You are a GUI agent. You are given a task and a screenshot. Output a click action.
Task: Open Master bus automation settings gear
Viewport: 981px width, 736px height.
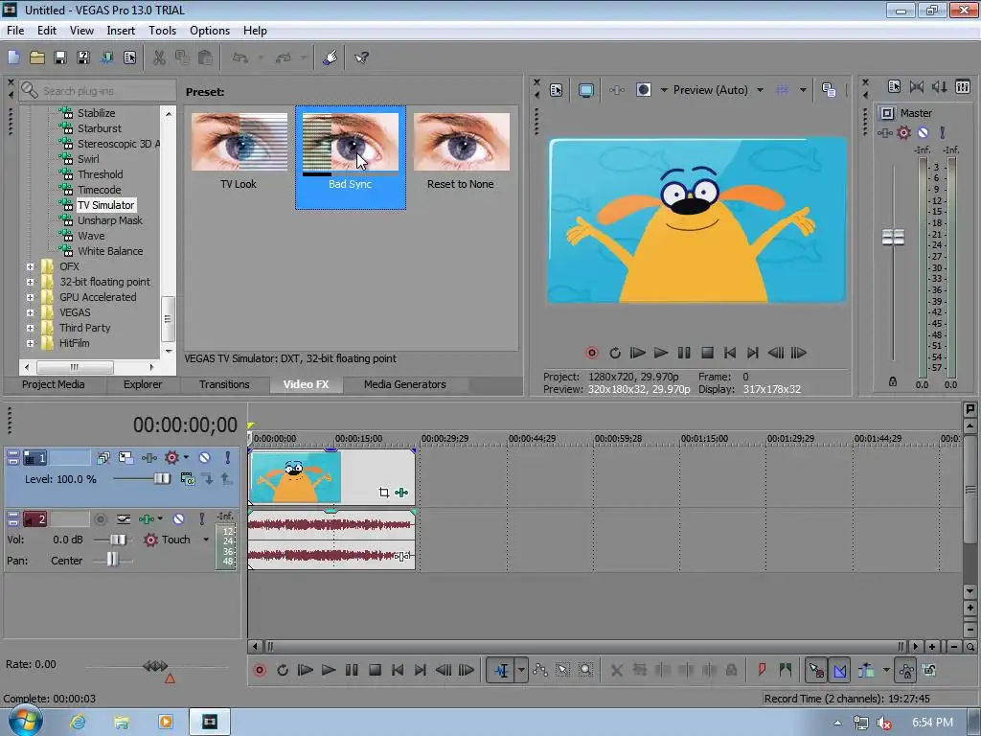[904, 132]
